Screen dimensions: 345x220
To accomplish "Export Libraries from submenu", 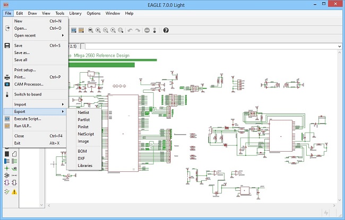I will (x=84, y=165).
